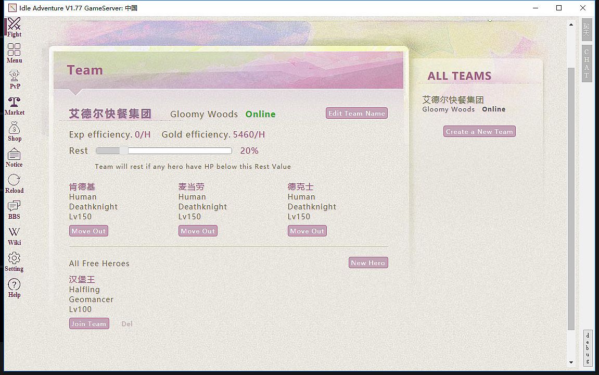Move Out the hero 肯德基
This screenshot has height=375, width=599.
88,231
